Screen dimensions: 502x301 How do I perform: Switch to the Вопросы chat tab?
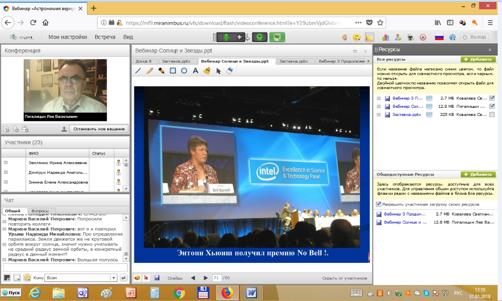click(x=40, y=211)
